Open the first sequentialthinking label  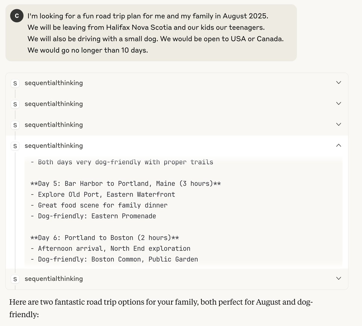tap(54, 83)
